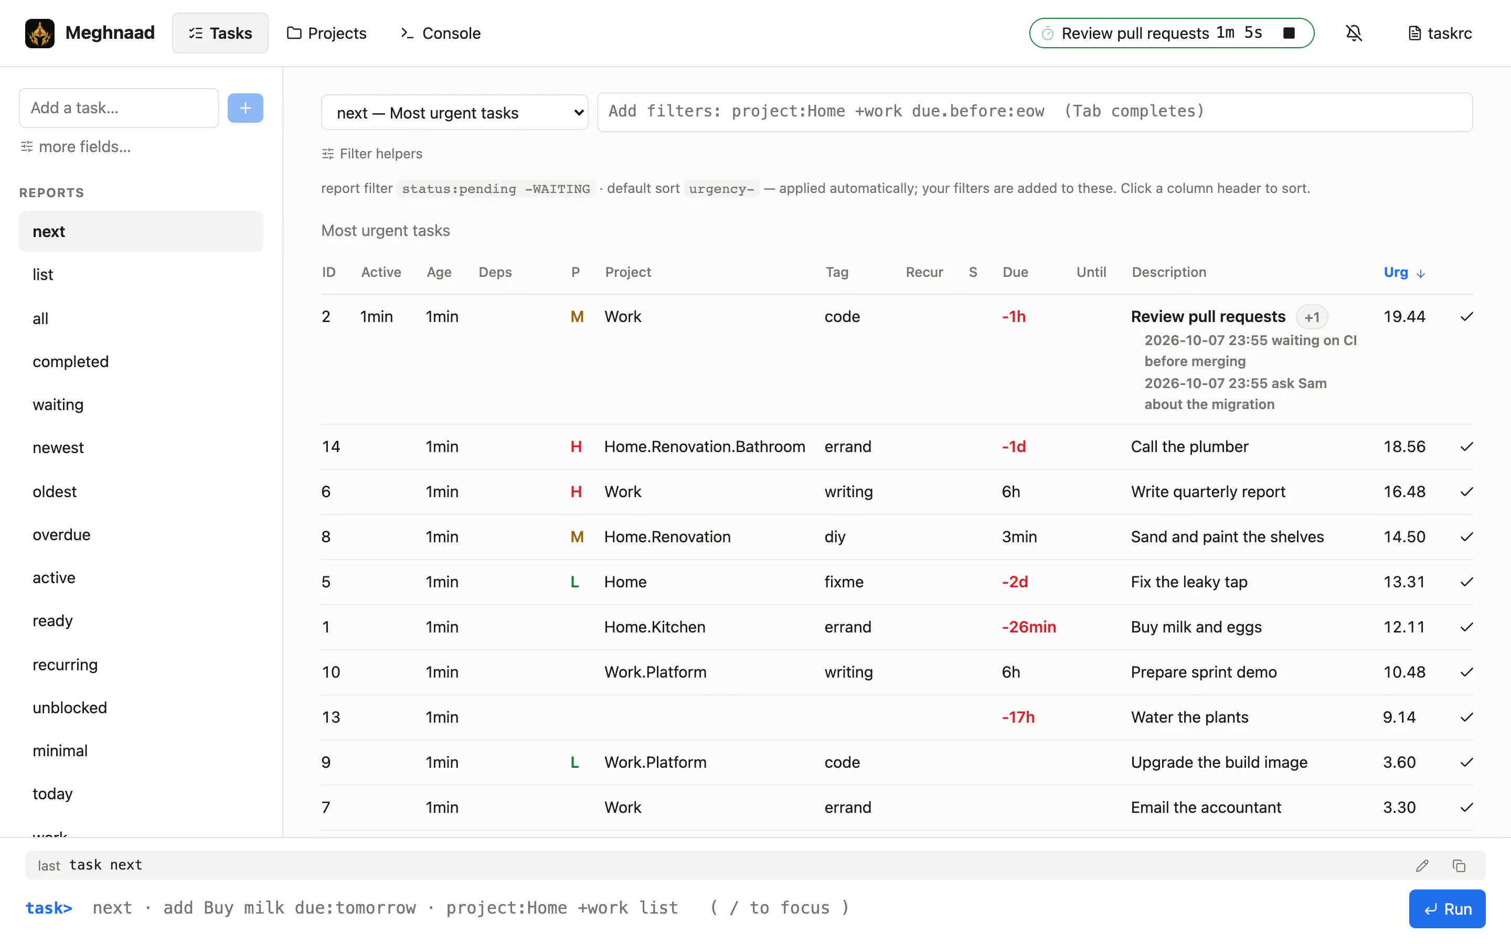Mark Call the plumber task done
Viewport: 1511px width, 944px height.
pos(1467,446)
